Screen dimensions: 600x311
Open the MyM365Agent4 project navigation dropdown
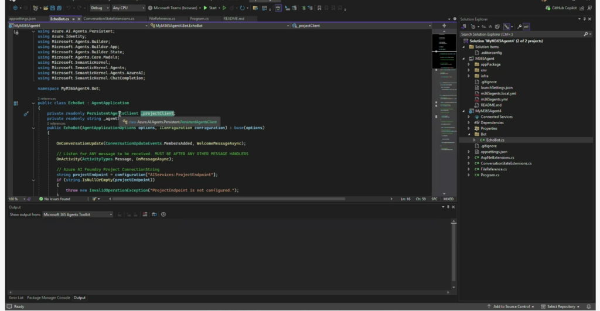click(78, 26)
